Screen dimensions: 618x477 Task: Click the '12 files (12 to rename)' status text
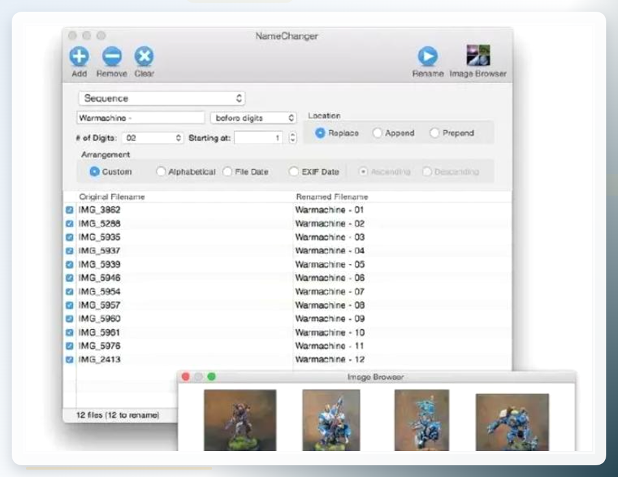pyautogui.click(x=118, y=415)
